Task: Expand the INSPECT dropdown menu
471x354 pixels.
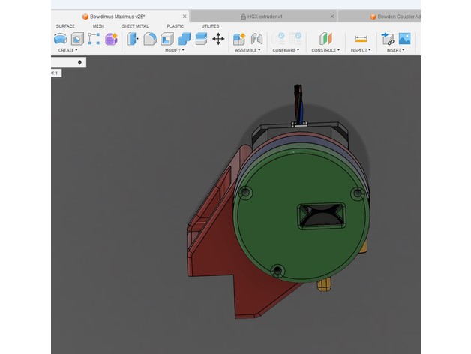Action: point(361,50)
